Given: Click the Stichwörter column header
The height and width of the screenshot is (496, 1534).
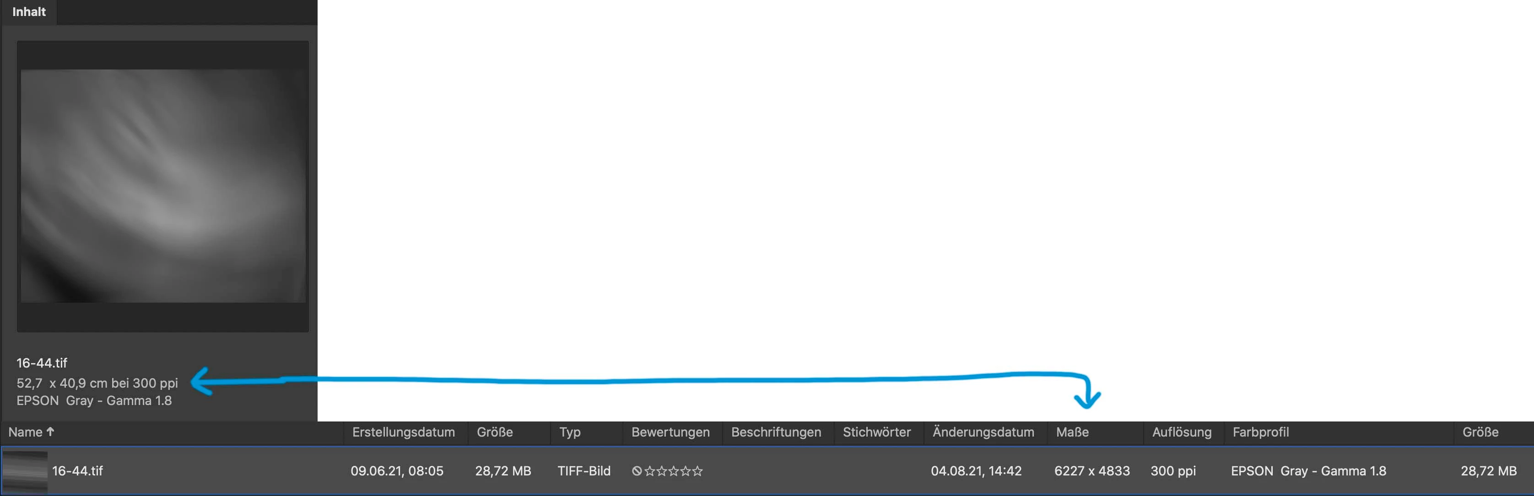Looking at the screenshot, I should tap(876, 432).
